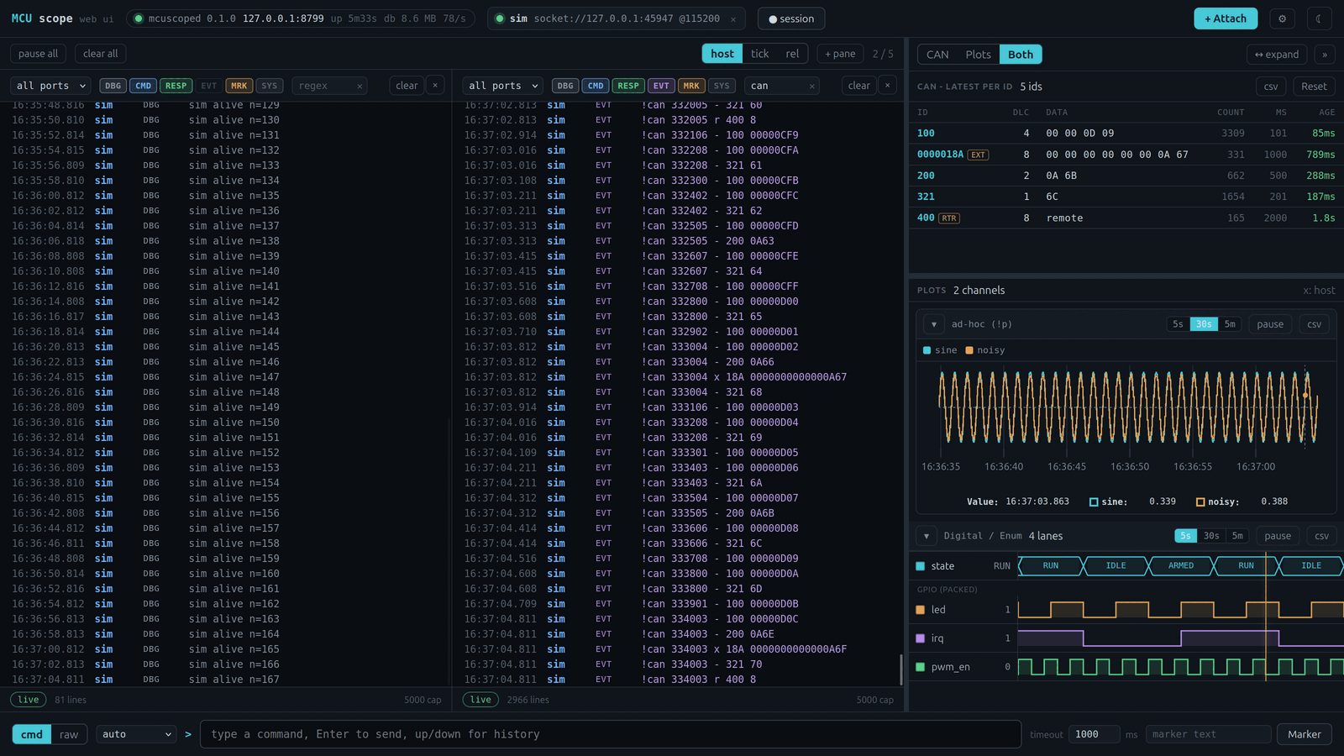Close the left log pane
This screenshot has height=756, width=1344.
point(435,86)
